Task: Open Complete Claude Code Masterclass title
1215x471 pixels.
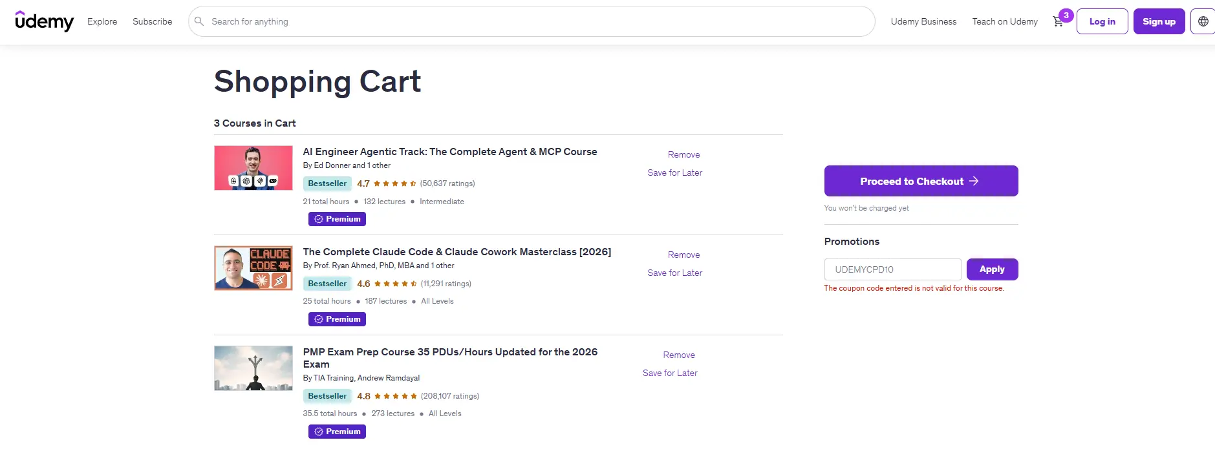Action: coord(457,252)
